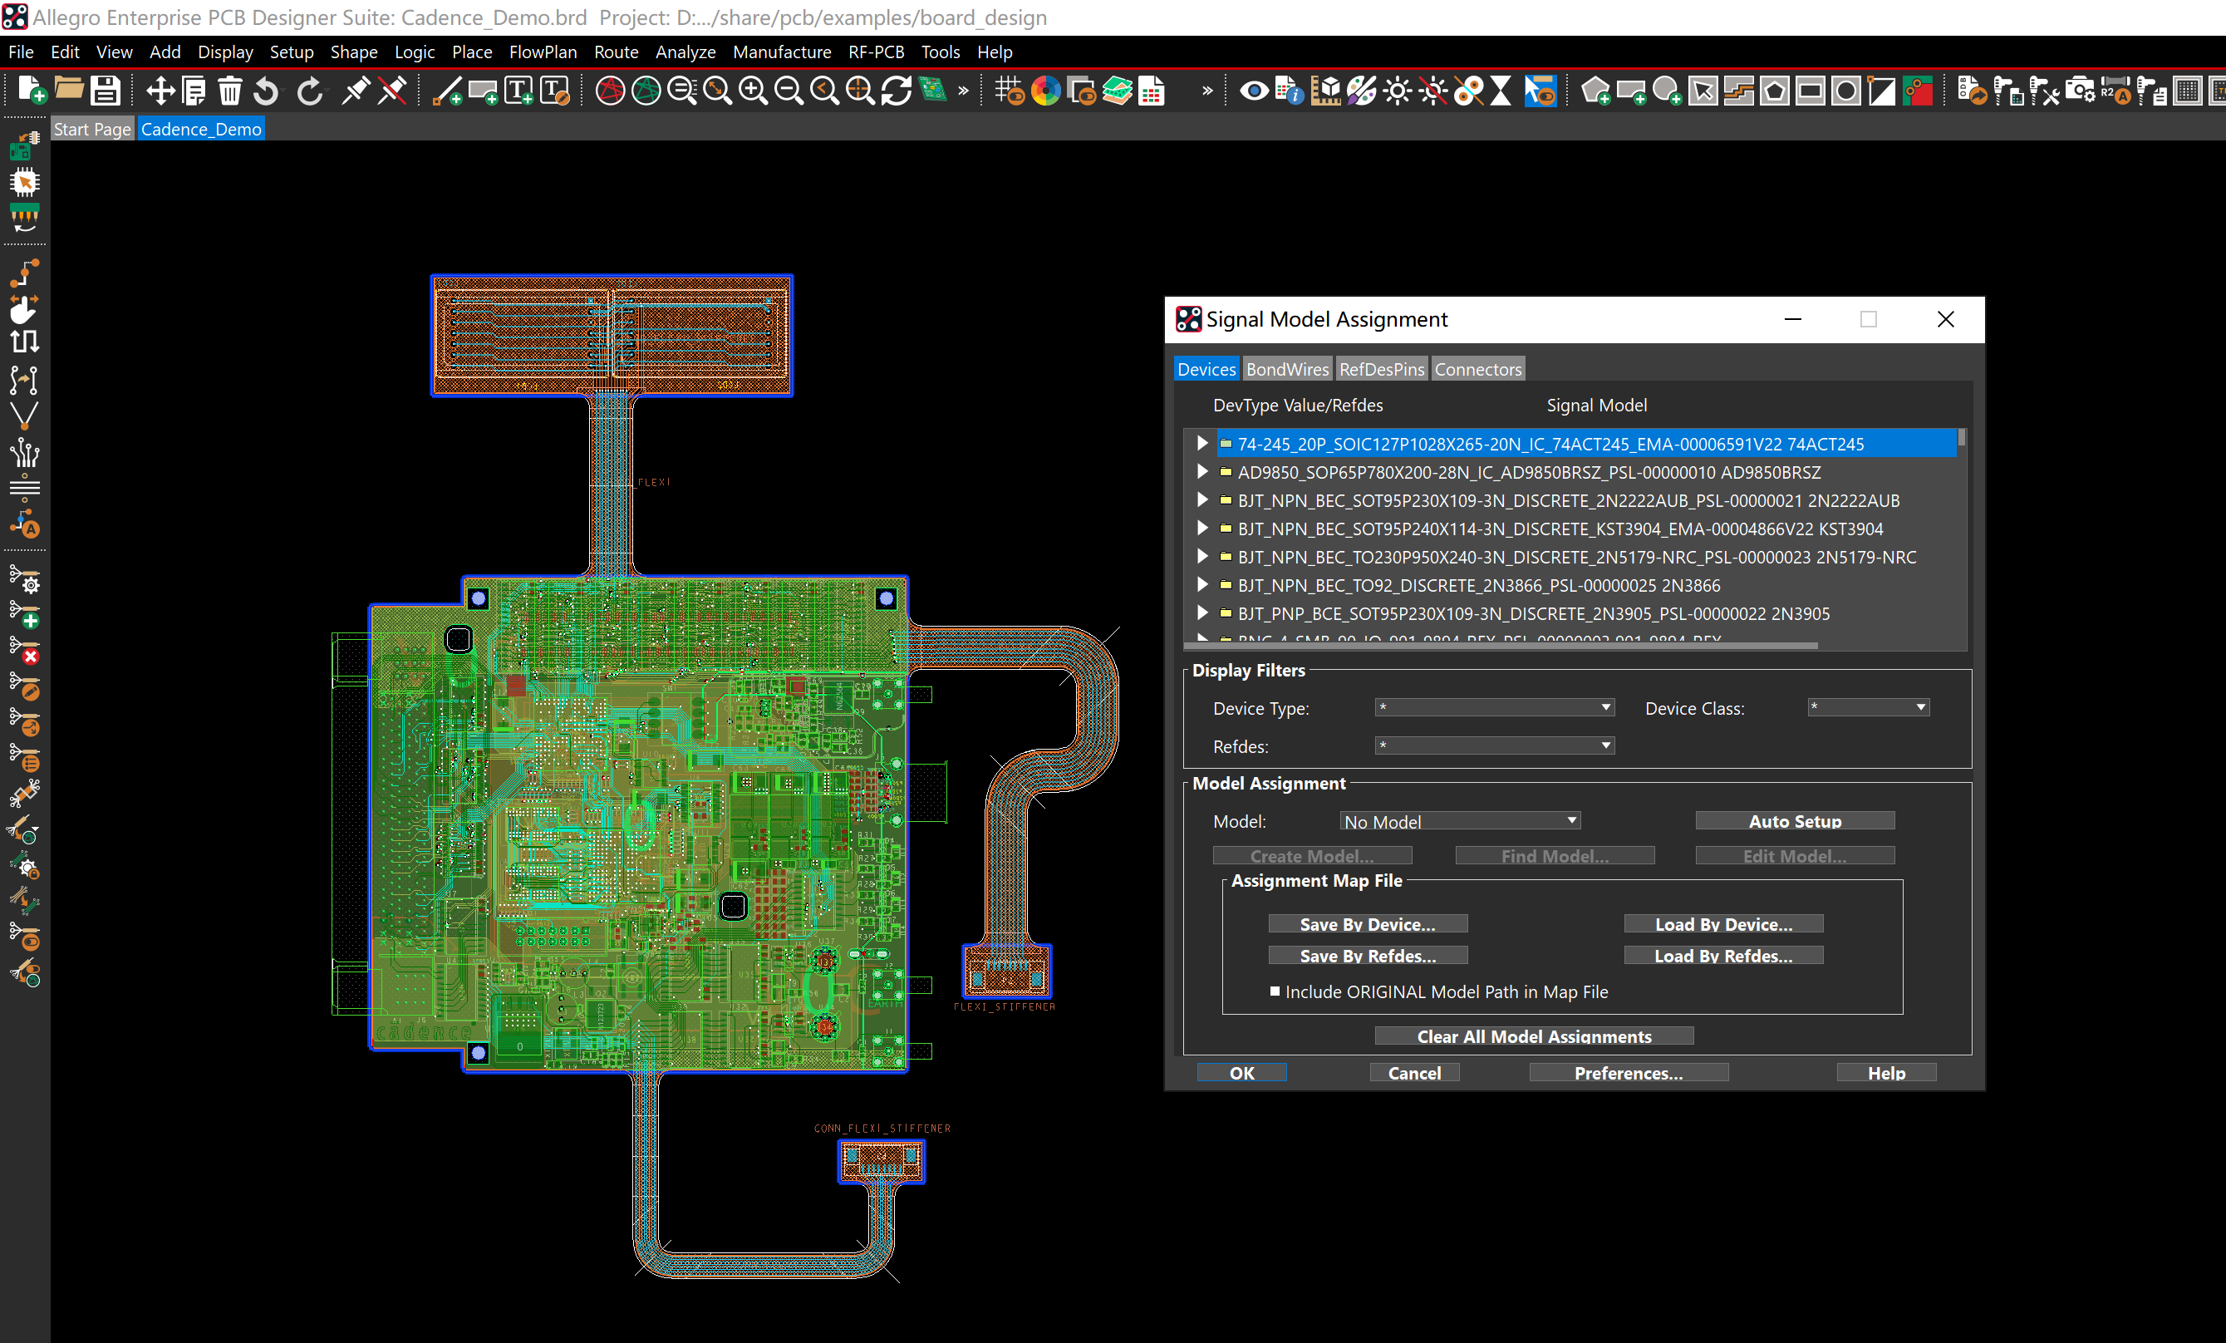Expand the BJT_NPN_BEC_TO92 2N3866 row
This screenshot has height=1343, width=2226.
coord(1201,585)
